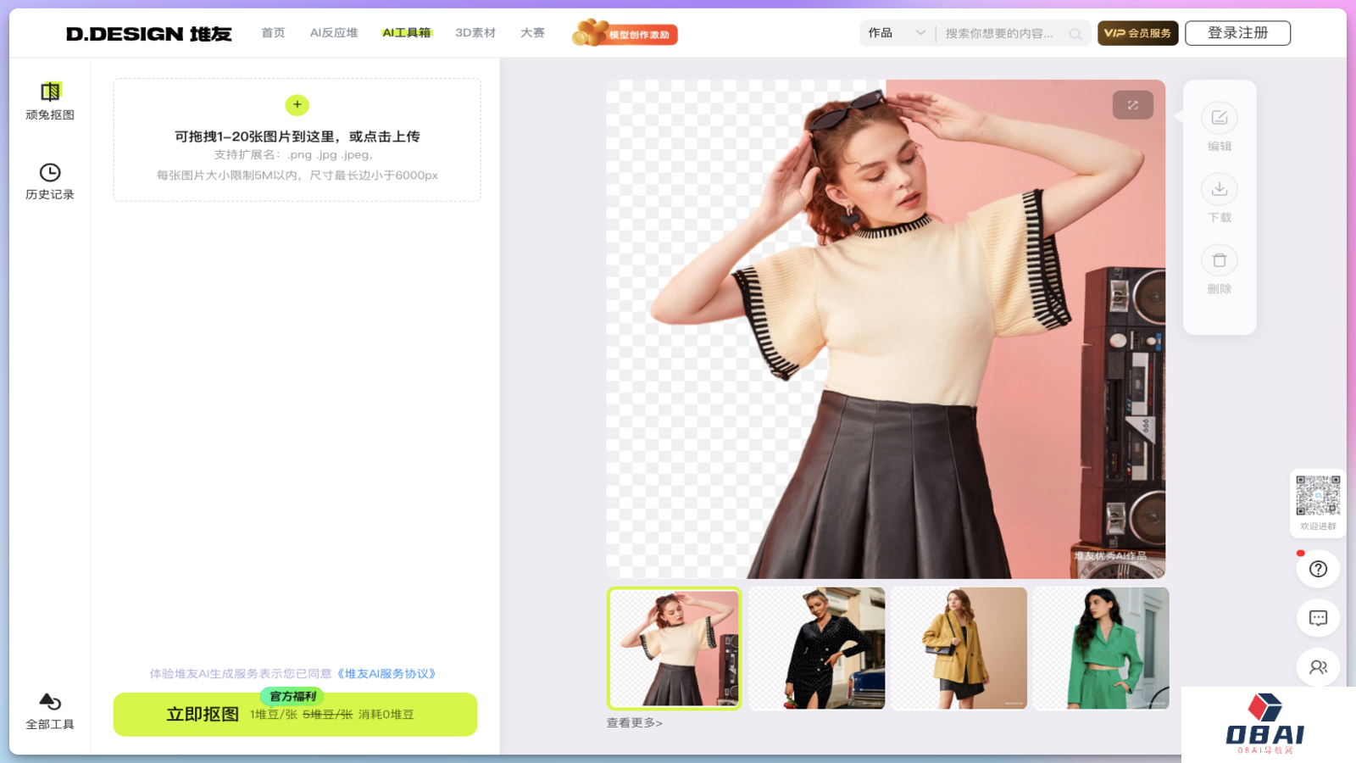Switch to 3D素材 tab
Image resolution: width=1356 pixels, height=763 pixels.
click(475, 32)
